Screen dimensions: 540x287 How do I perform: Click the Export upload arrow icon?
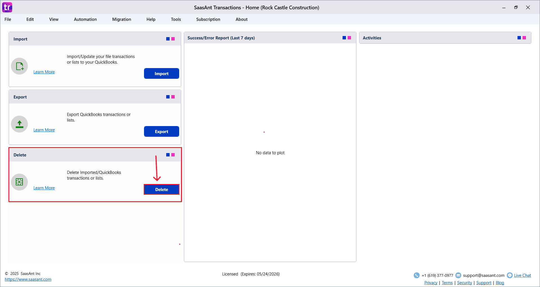click(19, 124)
